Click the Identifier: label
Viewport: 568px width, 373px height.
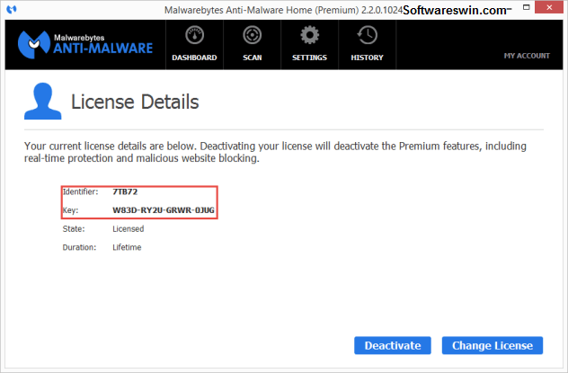[80, 191]
